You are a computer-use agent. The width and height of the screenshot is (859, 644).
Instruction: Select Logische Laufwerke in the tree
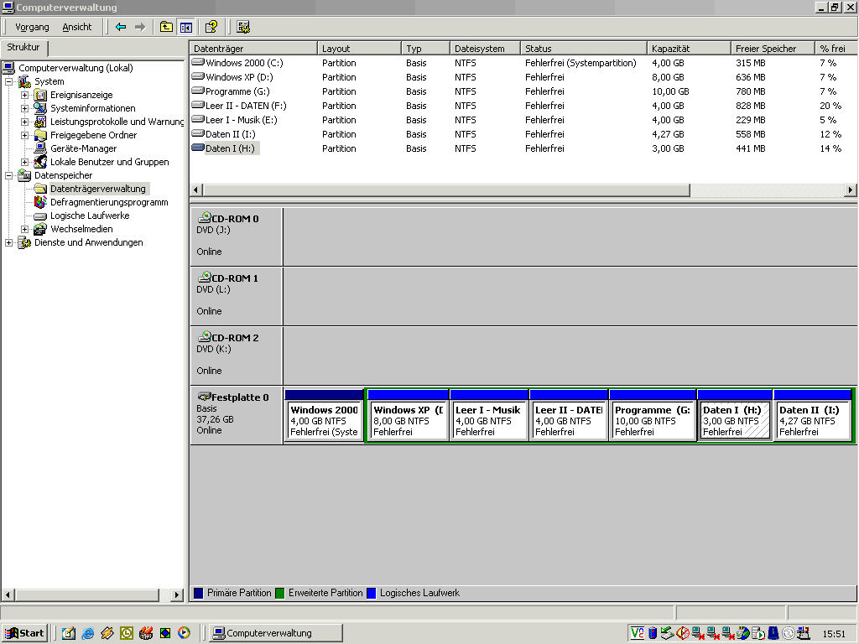(x=89, y=216)
